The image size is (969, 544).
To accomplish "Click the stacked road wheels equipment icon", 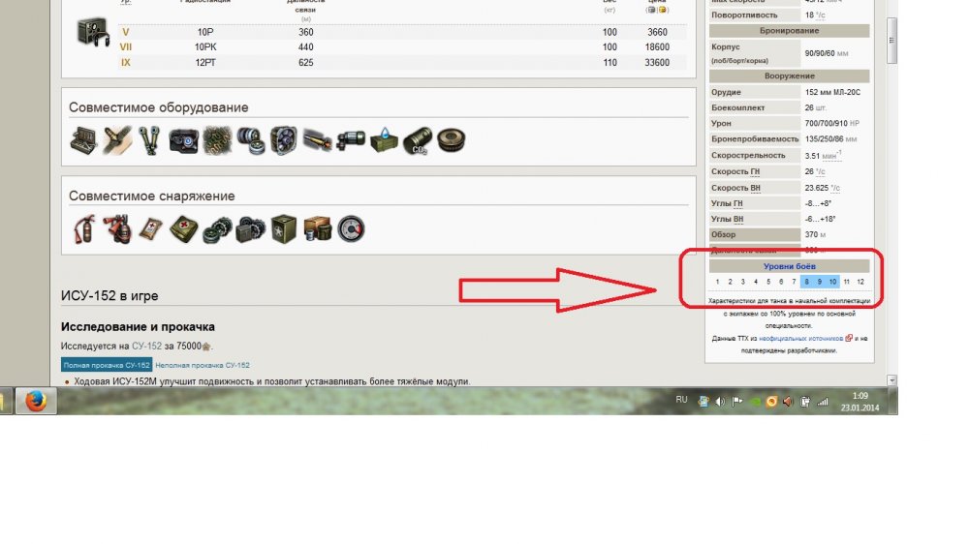I will (x=250, y=140).
